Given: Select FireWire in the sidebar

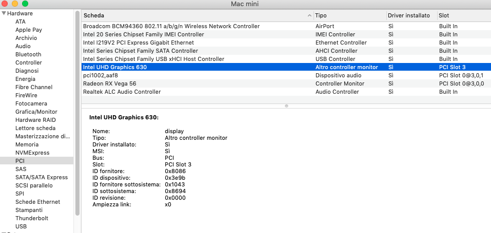Looking at the screenshot, I should click(26, 95).
